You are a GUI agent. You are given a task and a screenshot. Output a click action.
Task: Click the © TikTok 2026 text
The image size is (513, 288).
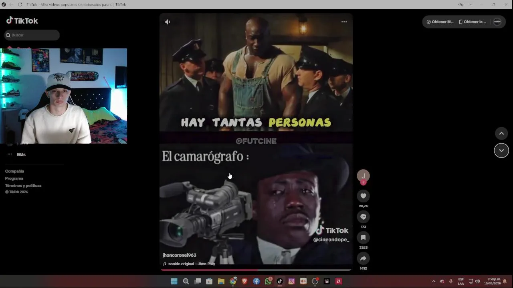16,192
